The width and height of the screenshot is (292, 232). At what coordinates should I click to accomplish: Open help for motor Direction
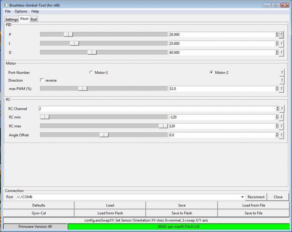(281, 81)
